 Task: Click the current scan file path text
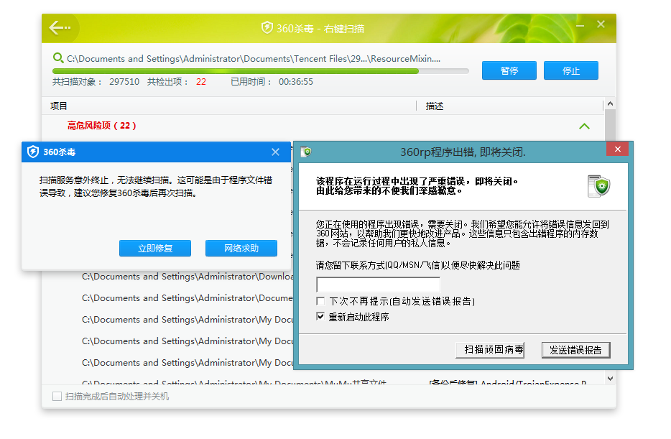(x=254, y=59)
